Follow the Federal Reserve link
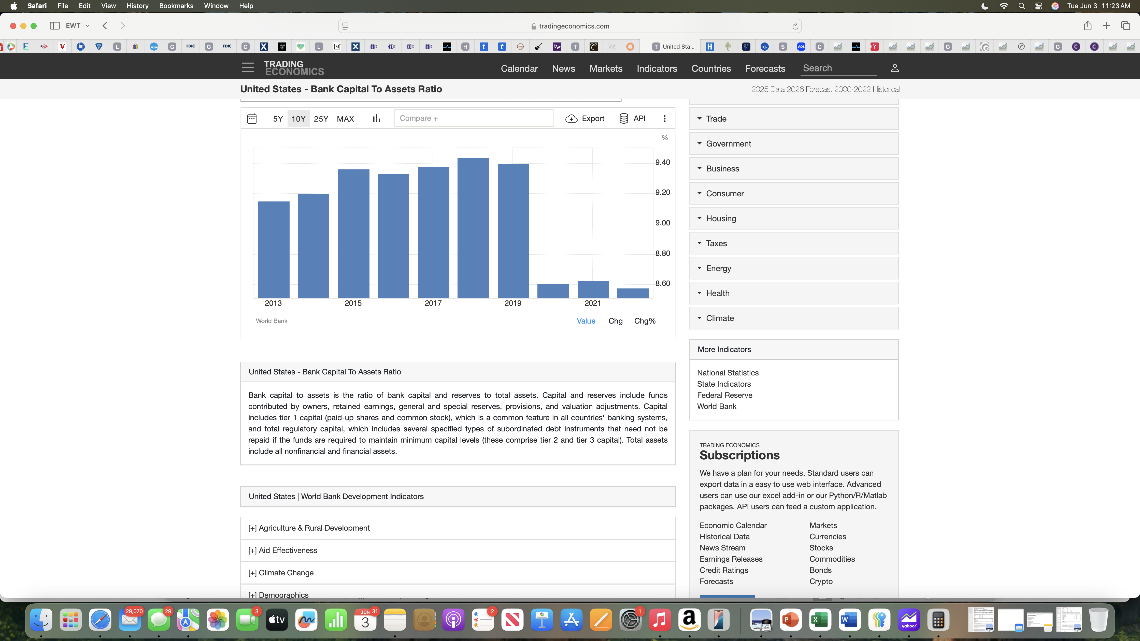Viewport: 1140px width, 641px height. tap(724, 395)
